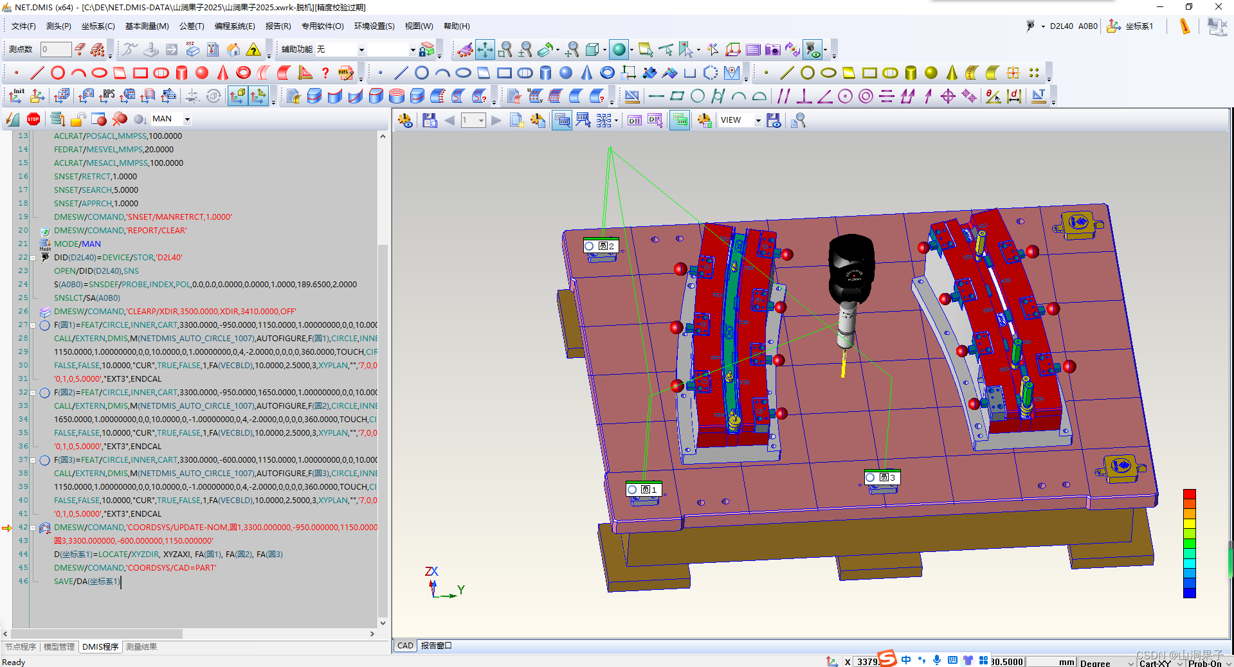The height and width of the screenshot is (667, 1234).
Task: Toggle the pan/move view tool
Action: click(x=485, y=49)
